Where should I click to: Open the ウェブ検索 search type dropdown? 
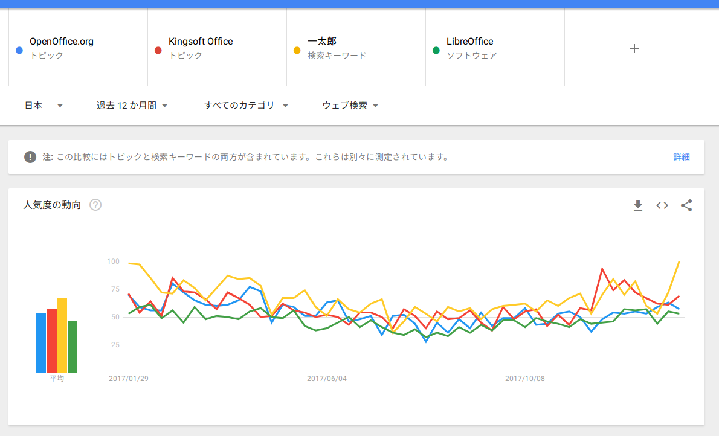[350, 106]
